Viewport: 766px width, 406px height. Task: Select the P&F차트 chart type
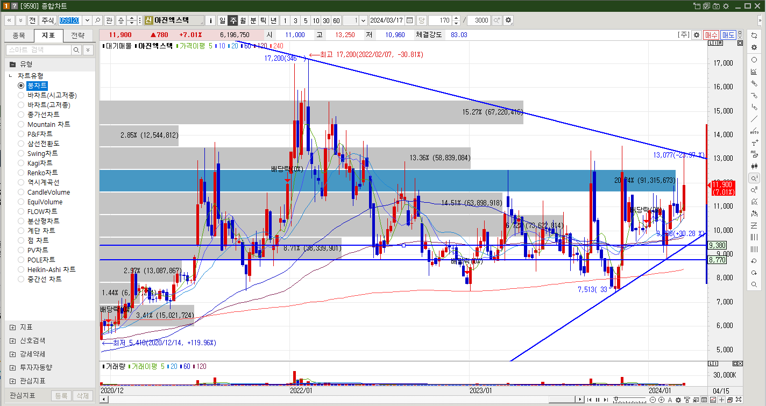point(40,134)
